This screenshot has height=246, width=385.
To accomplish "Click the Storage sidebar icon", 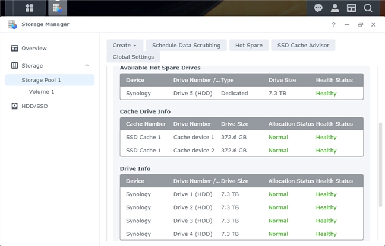I will point(14,65).
